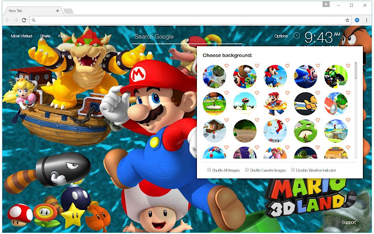374x234 pixels.
Task: Choose the piranha plant in pipe thumbnail
Action: tap(245, 104)
